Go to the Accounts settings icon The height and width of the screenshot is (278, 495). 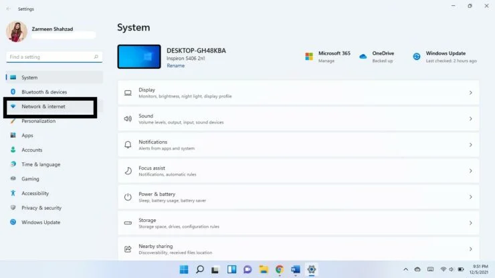point(13,150)
